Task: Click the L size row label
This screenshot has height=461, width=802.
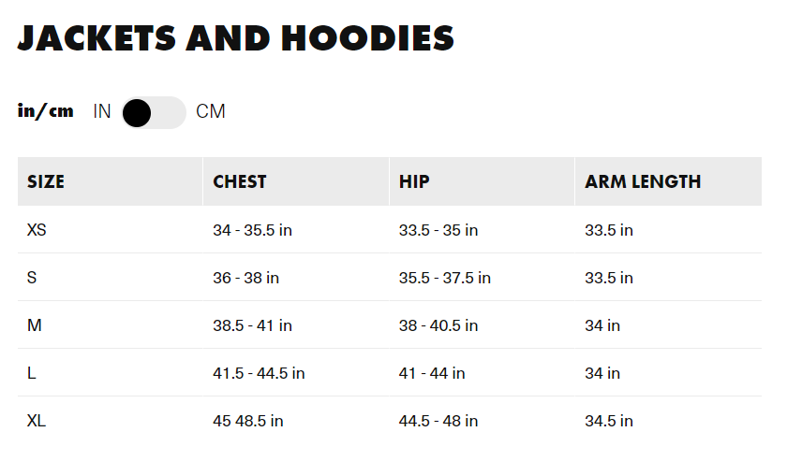Action: click(32, 373)
